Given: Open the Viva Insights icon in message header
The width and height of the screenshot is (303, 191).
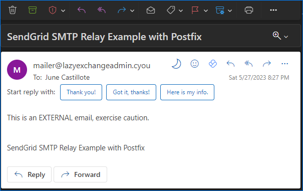Looking at the screenshot, I should (213, 64).
